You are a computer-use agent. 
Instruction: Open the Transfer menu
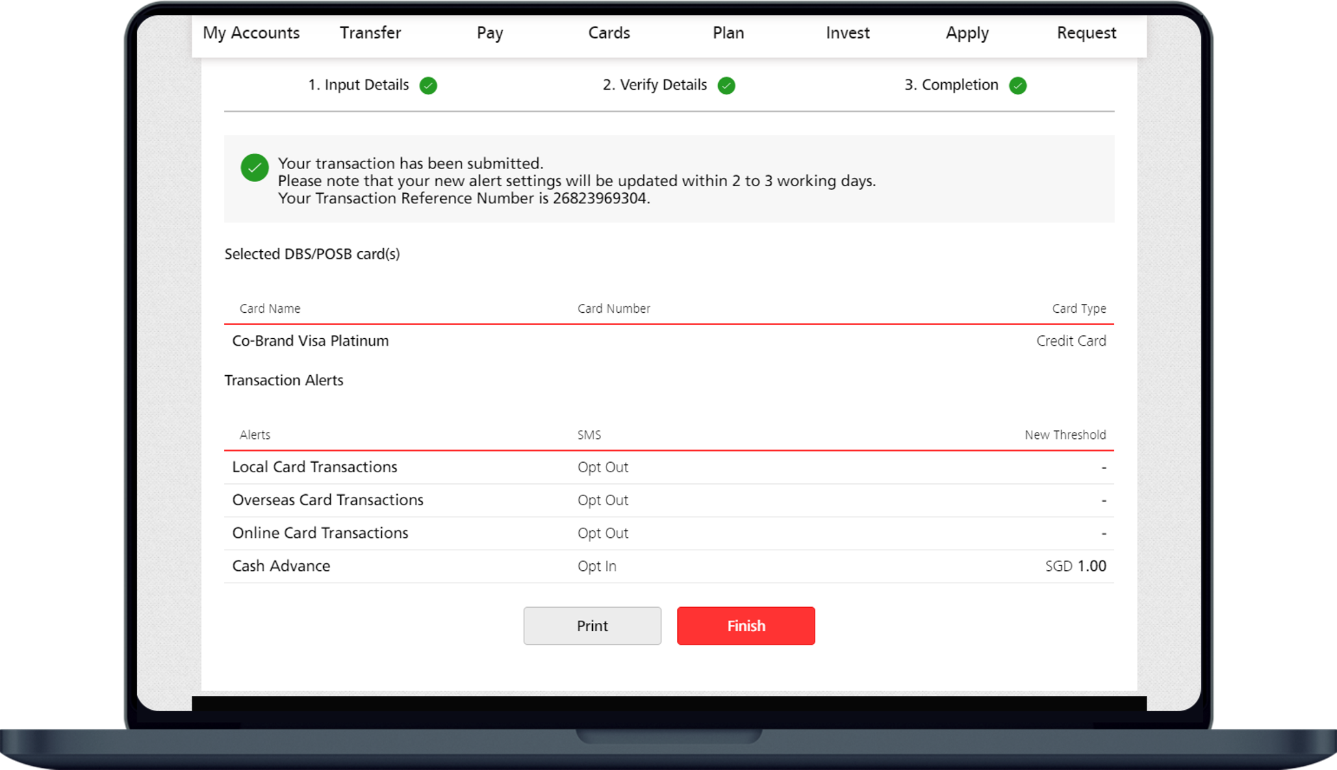point(370,33)
